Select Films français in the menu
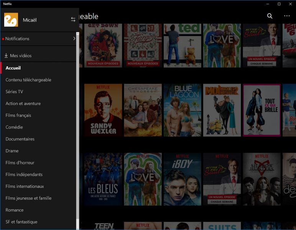The width and height of the screenshot is (296, 230). click(18, 115)
